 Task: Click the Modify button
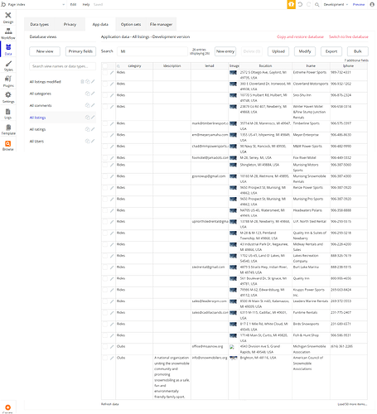tap(305, 51)
